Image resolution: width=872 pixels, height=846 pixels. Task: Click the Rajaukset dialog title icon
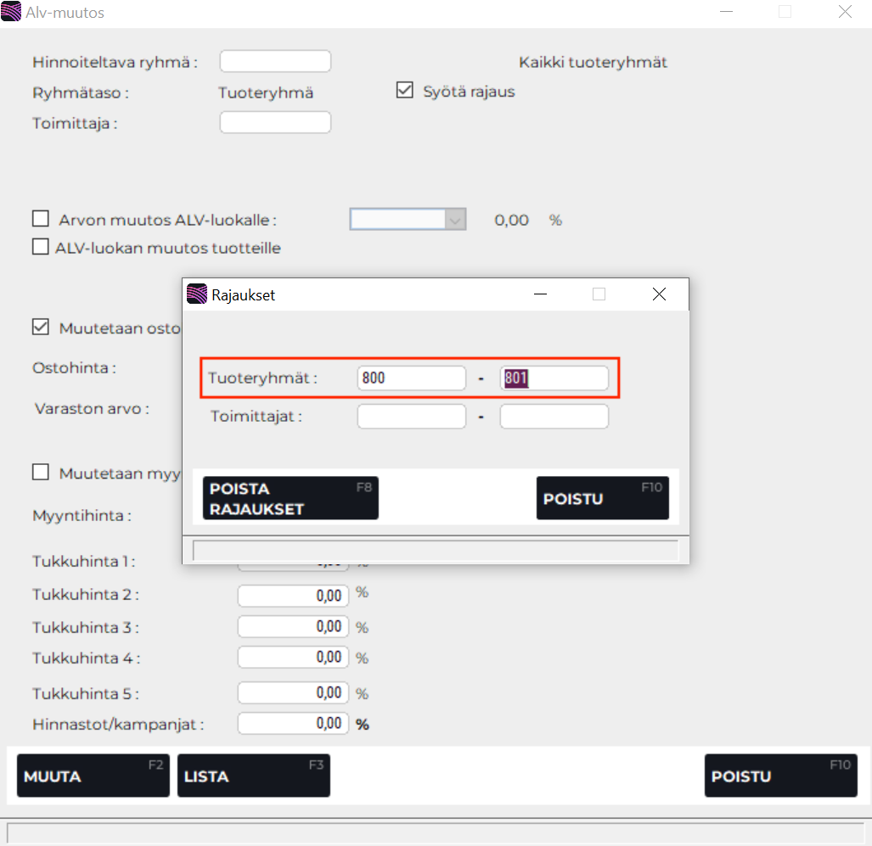(196, 294)
